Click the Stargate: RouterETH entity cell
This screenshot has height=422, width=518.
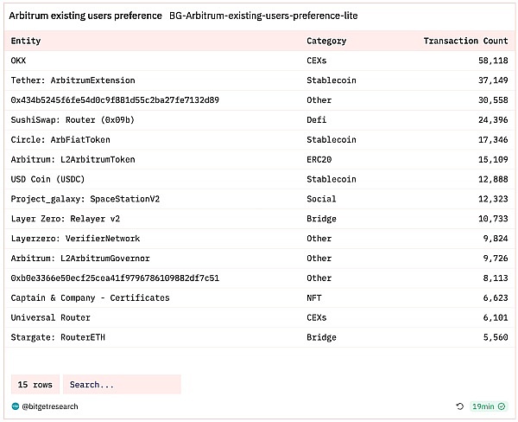click(x=58, y=337)
